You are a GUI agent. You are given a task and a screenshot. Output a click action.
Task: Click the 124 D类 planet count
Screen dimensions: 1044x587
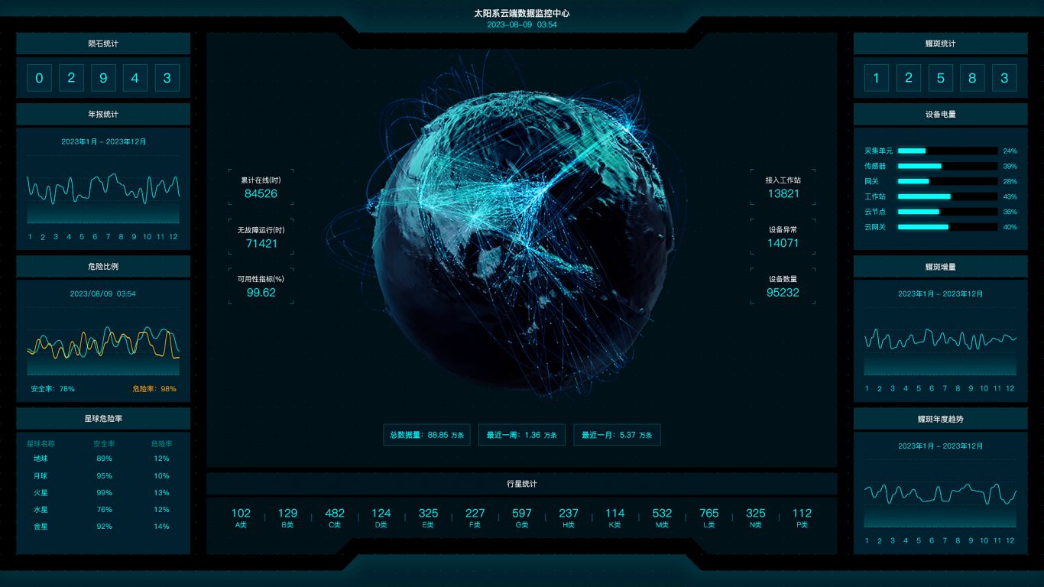[381, 517]
